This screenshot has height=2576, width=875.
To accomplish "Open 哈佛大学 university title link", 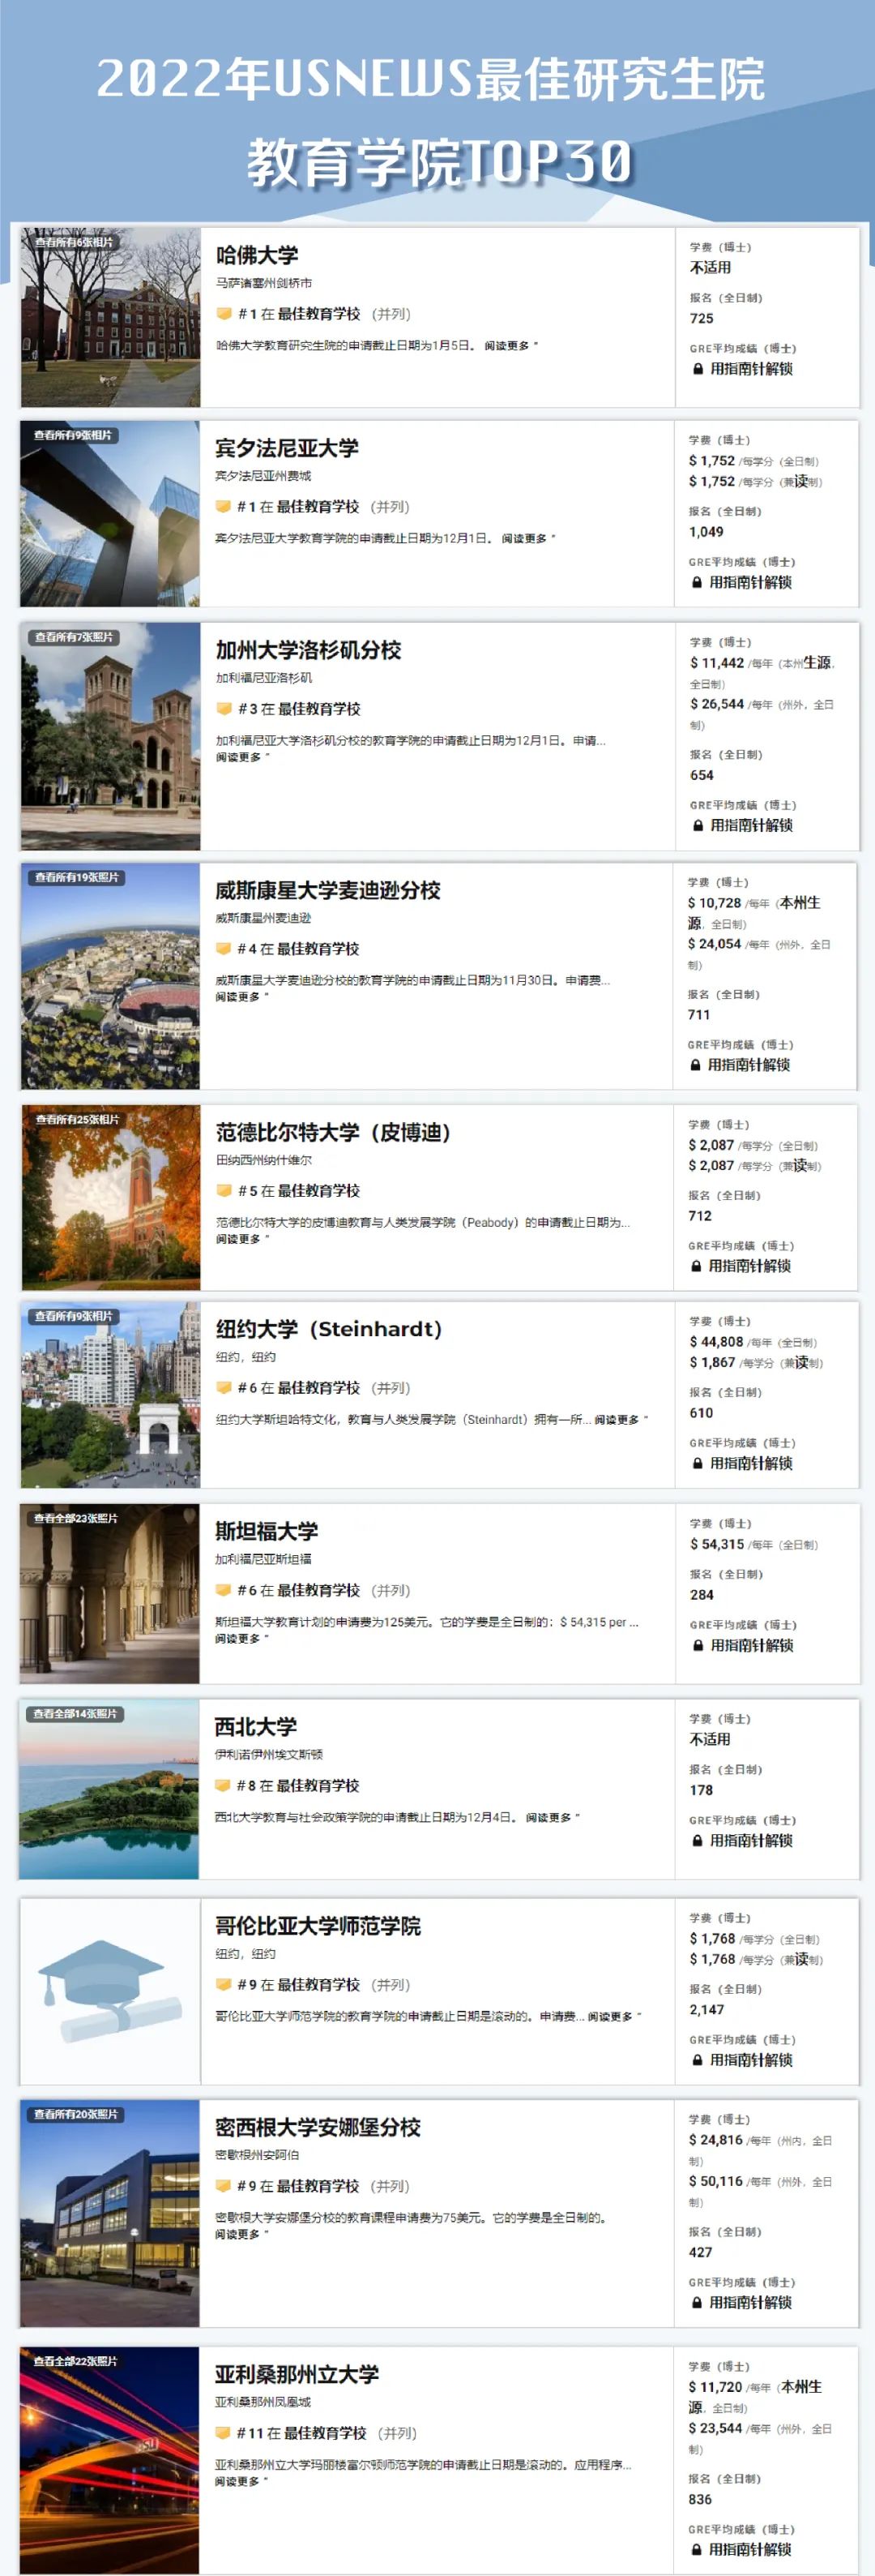I will 257,255.
